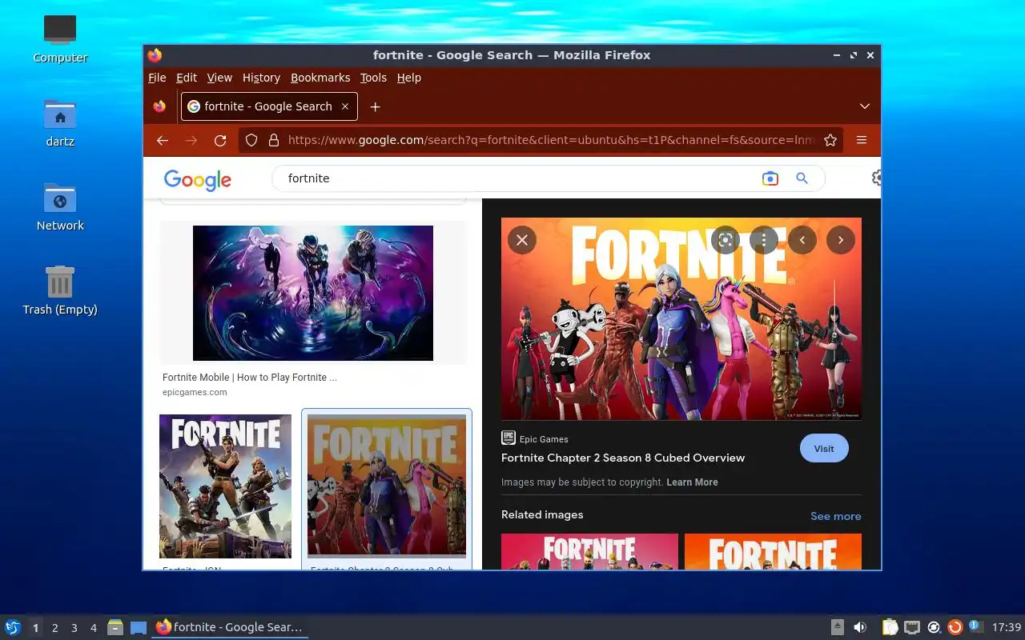Open the Bookmarks menu
This screenshot has width=1025, height=640.
pos(320,78)
